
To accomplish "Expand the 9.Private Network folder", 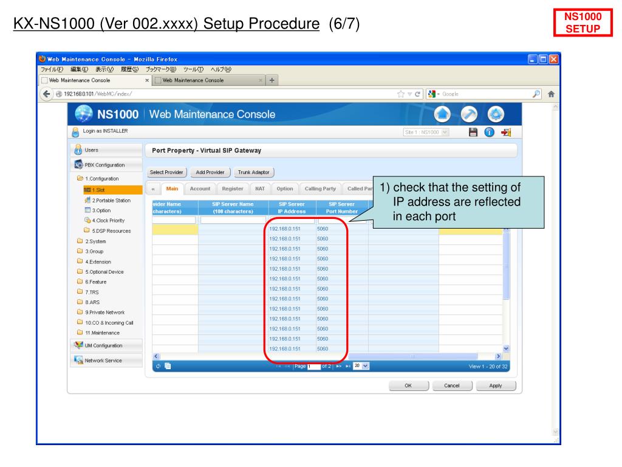I will [x=80, y=312].
